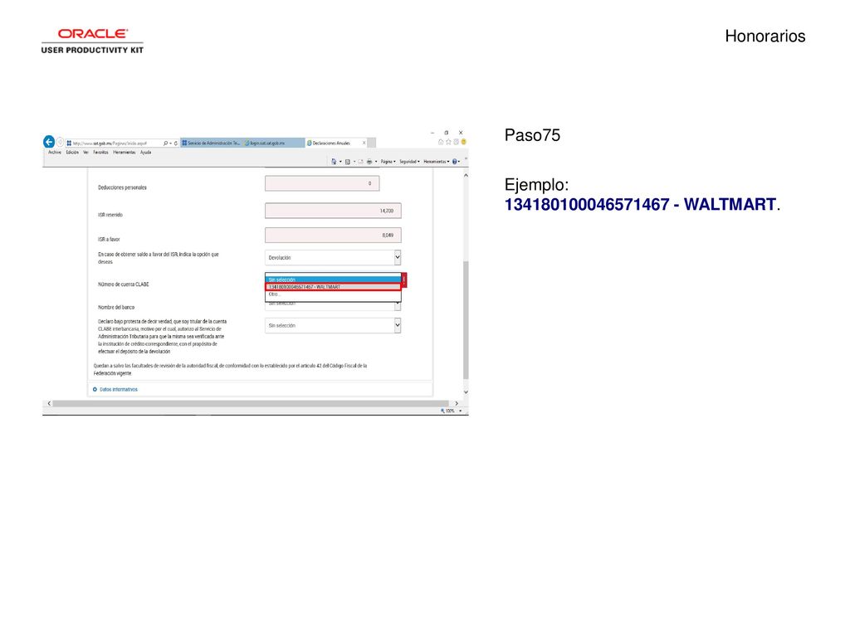Click the horizontal scrollbar right arrow
850x637 pixels.
pos(457,404)
